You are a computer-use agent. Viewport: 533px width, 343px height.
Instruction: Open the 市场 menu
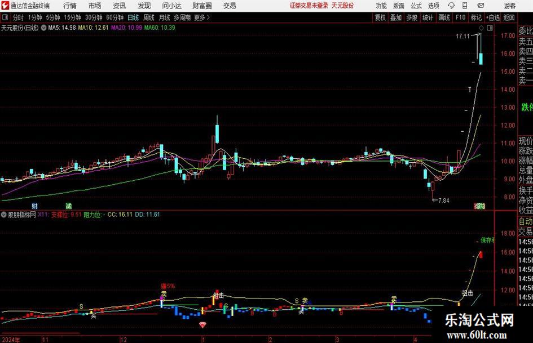point(95,6)
